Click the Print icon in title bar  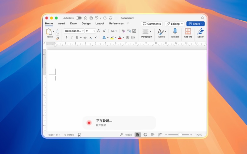(x=110, y=18)
